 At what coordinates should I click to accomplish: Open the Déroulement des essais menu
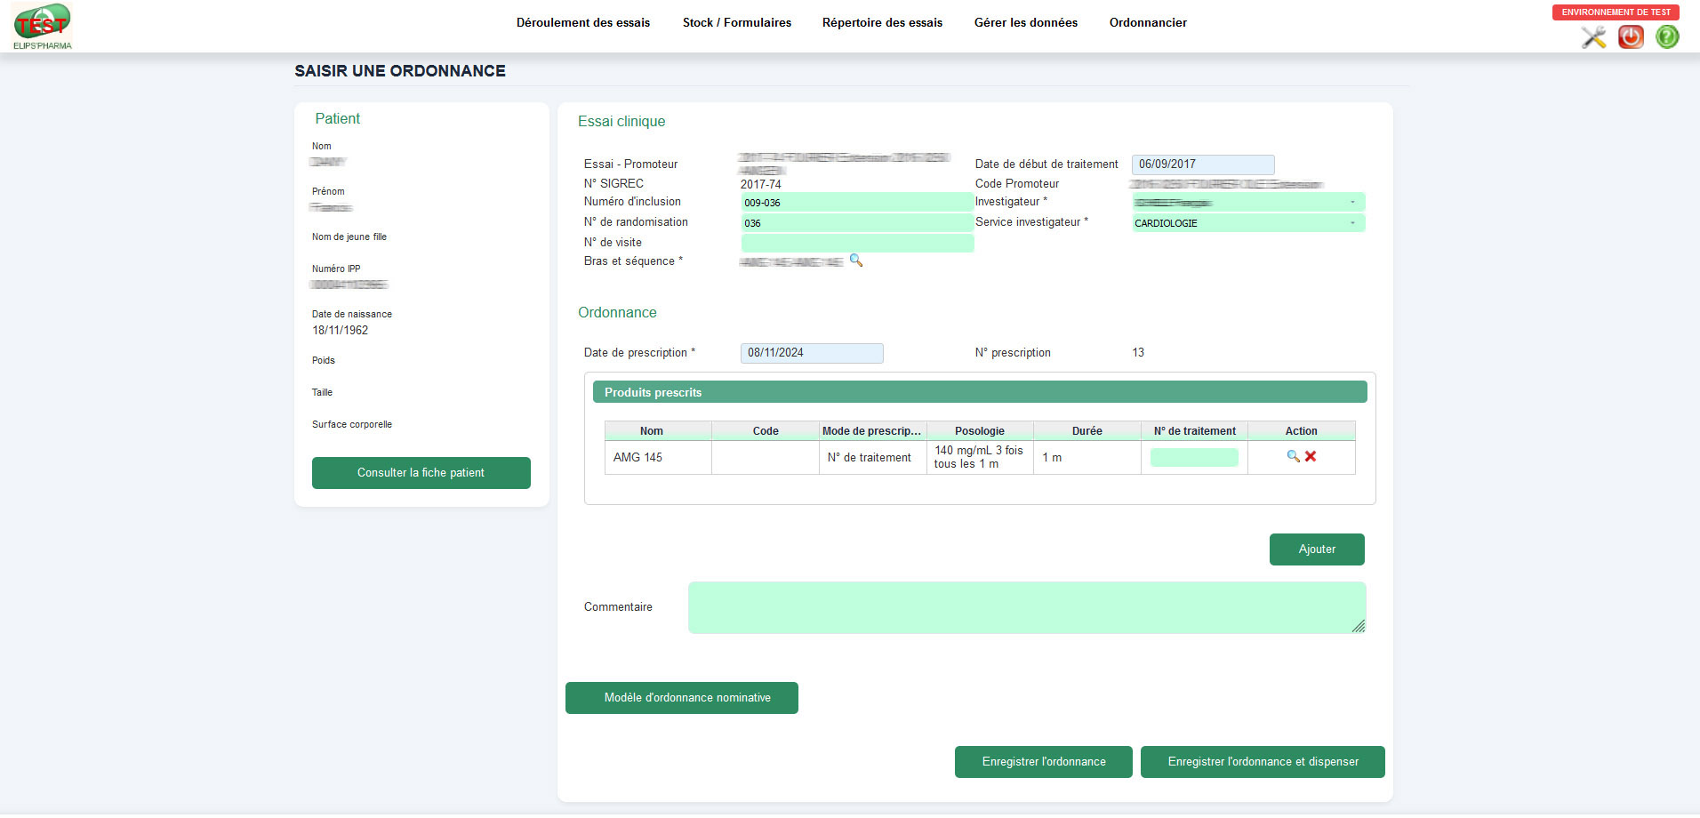[x=583, y=22]
